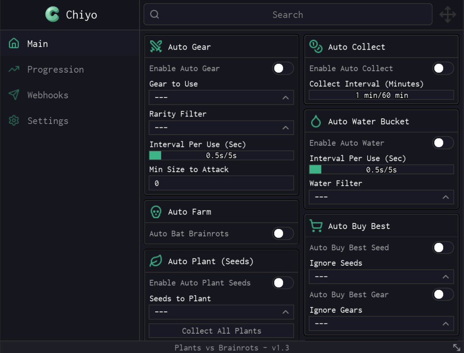Enable Auto Plant Seeds toggle
This screenshot has height=353, width=464.
[x=283, y=283]
